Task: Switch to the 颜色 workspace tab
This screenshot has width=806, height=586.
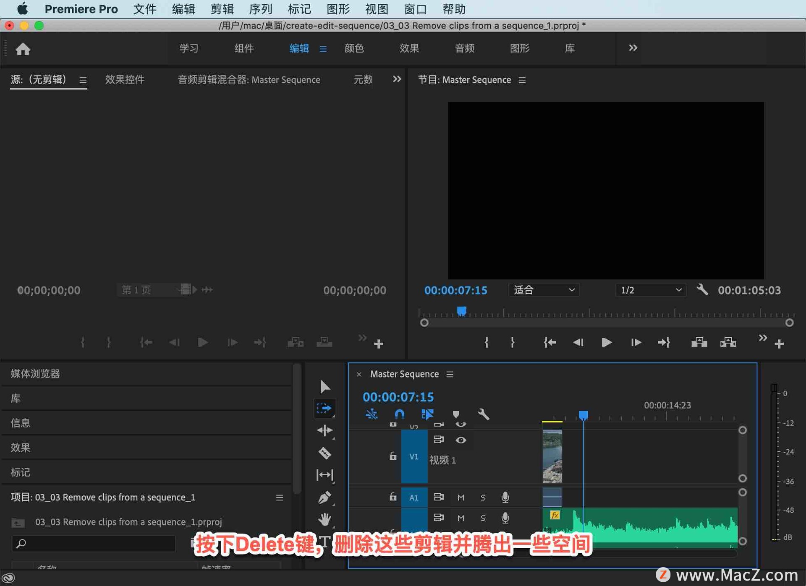Action: pyautogui.click(x=354, y=48)
